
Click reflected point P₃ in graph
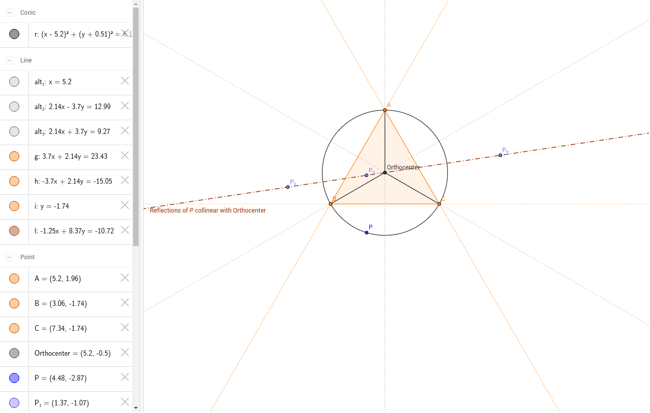tap(367, 176)
